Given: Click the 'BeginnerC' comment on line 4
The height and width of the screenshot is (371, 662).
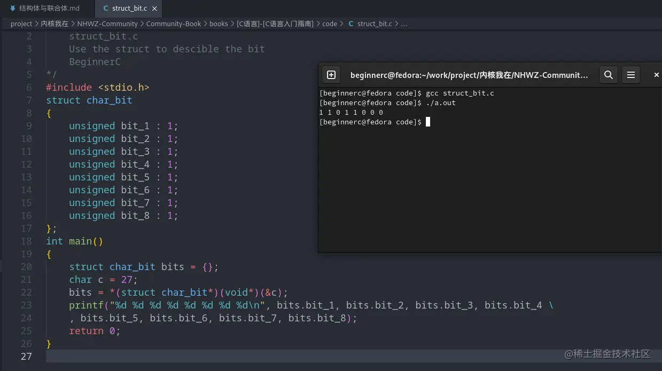Looking at the screenshot, I should [x=95, y=62].
